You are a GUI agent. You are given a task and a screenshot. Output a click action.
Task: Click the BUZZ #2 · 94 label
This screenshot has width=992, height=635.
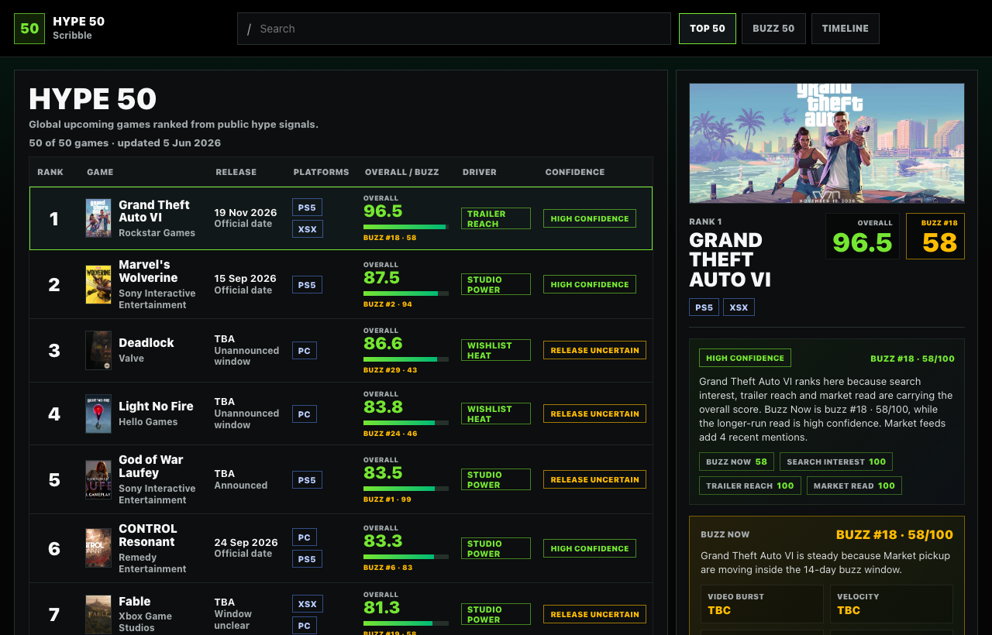[387, 304]
